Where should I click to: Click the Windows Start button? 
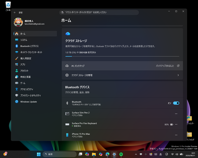pos(38,154)
